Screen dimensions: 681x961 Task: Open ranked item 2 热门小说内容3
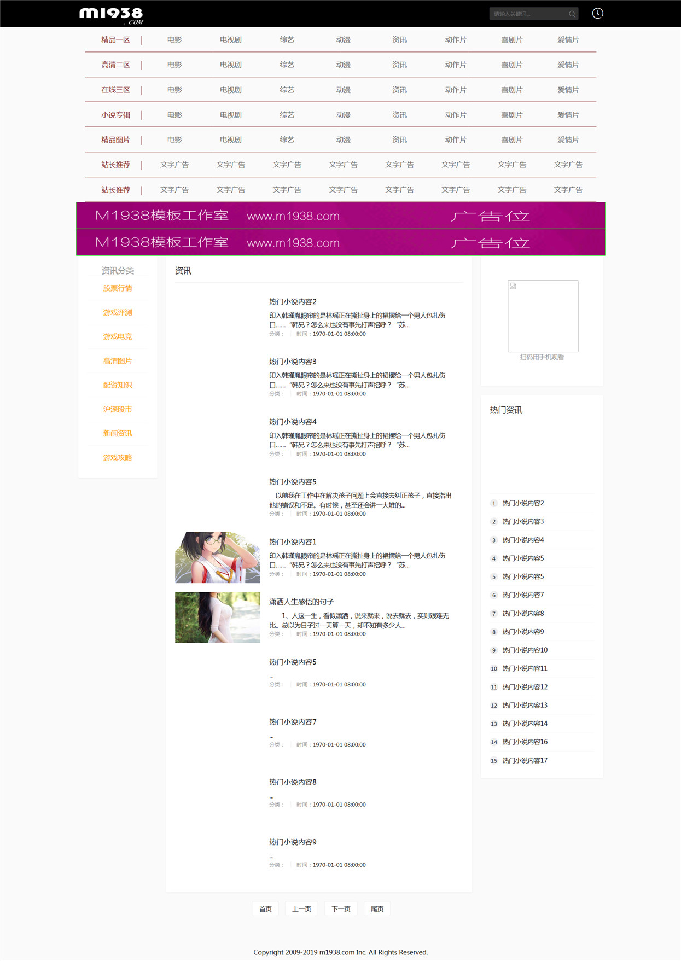(x=523, y=522)
